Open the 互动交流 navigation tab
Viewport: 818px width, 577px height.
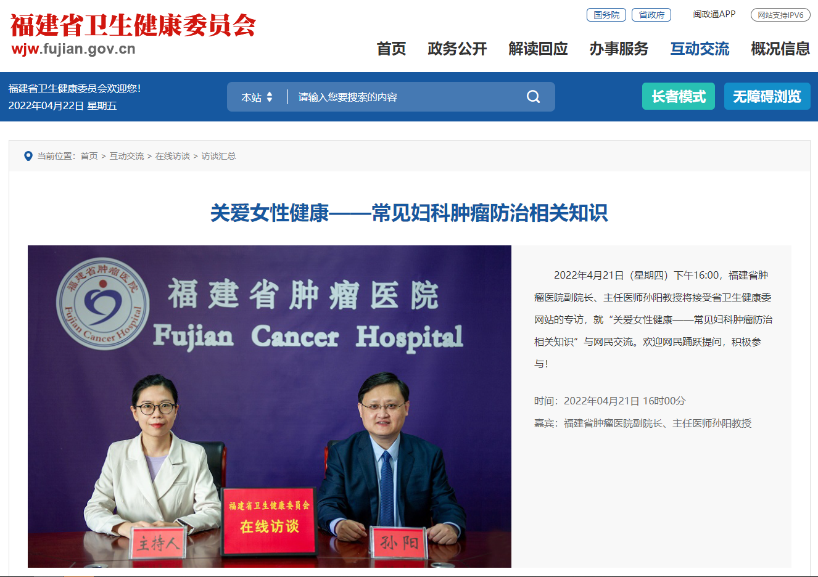(x=700, y=49)
